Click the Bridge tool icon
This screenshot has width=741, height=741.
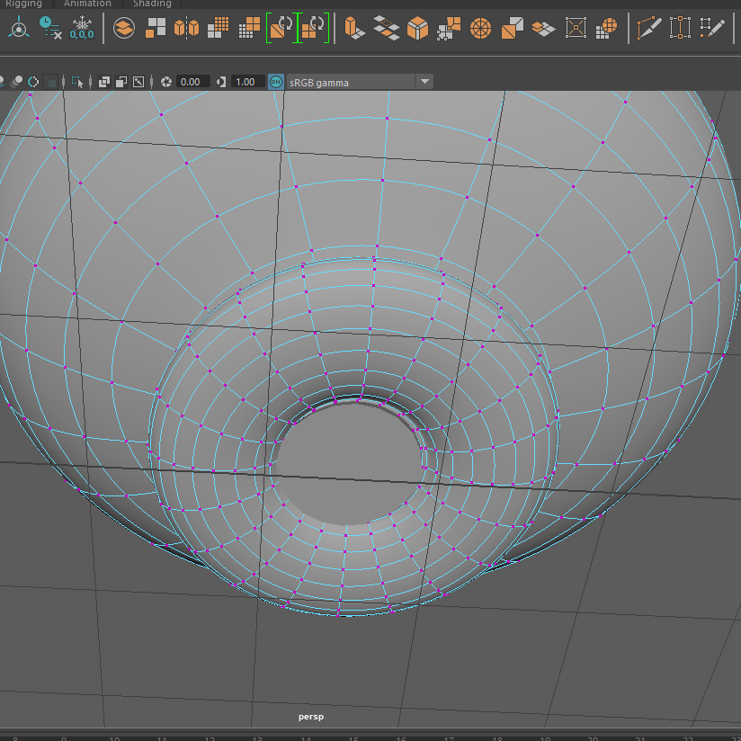(386, 28)
